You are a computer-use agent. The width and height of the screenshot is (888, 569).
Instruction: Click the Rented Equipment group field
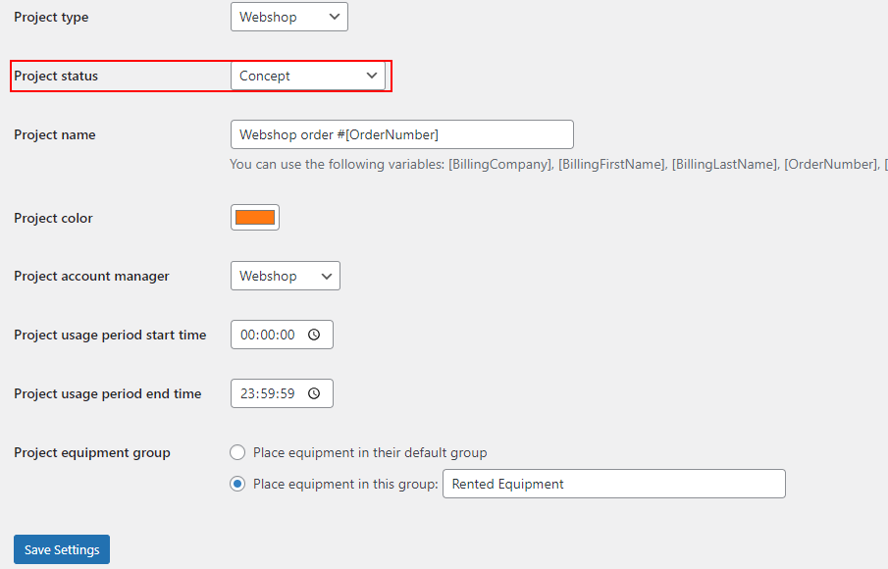[x=613, y=484]
